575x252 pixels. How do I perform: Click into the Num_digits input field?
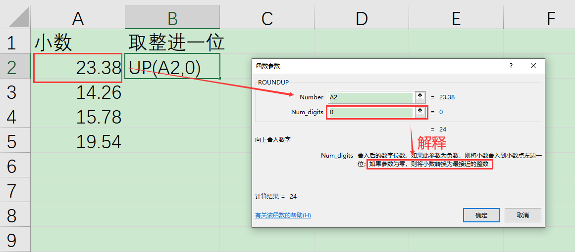tap(371, 112)
